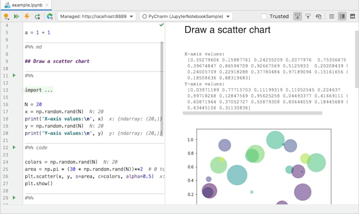359x214 pixels.
Task: Click the '#%% code' cell marker
Action: coord(36,148)
